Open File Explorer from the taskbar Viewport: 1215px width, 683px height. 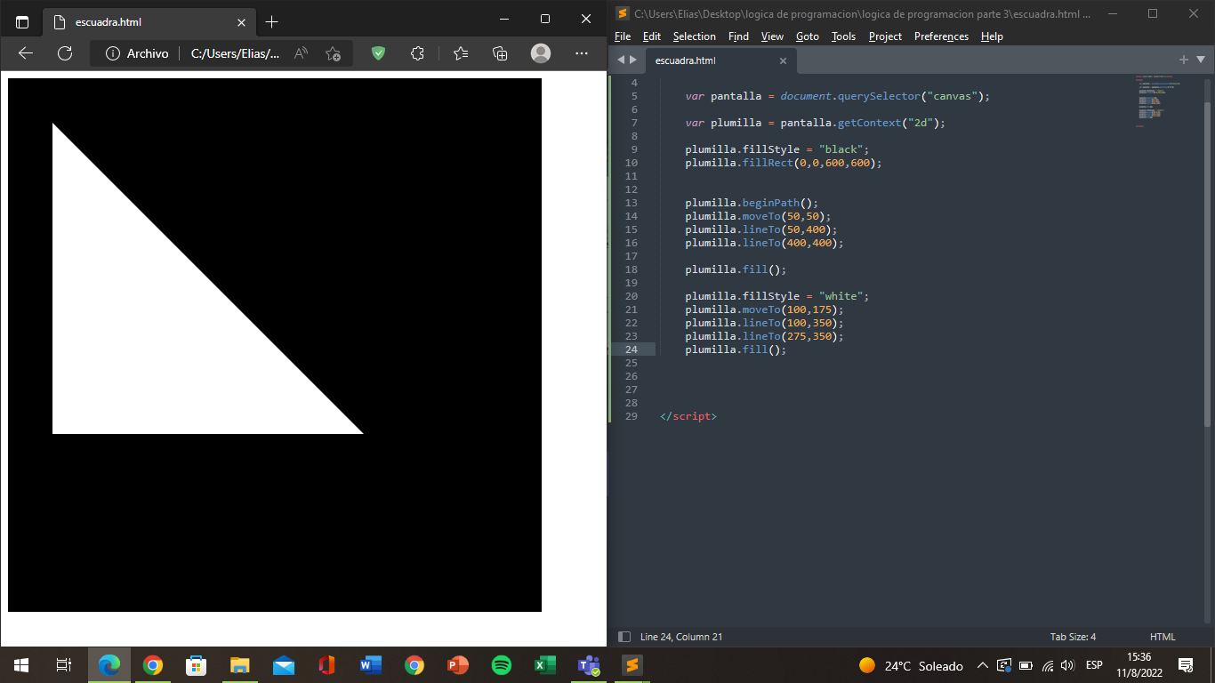click(x=240, y=665)
